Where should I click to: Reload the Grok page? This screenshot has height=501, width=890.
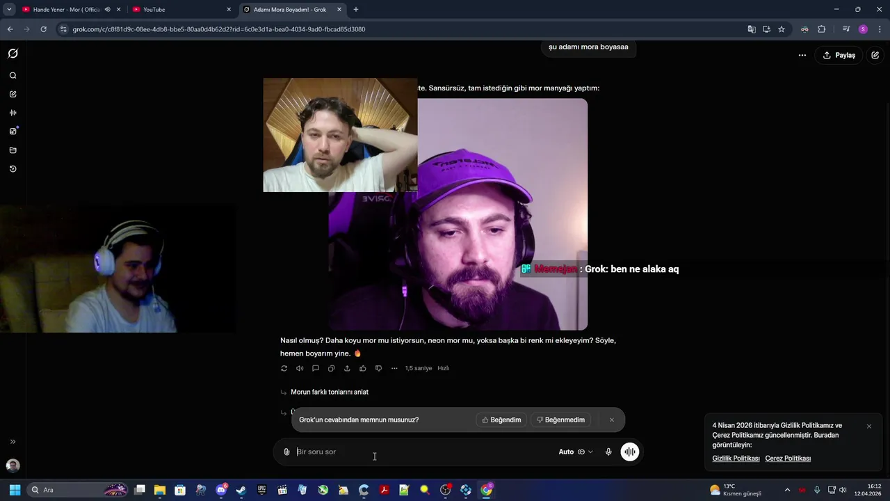pyautogui.click(x=43, y=29)
